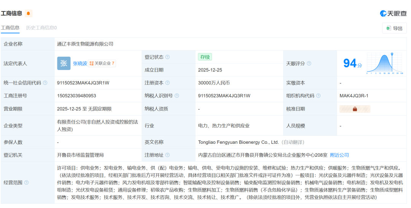Screen dimensions: 411x208
Task: Click organization code MAK4JQ3R-1
Action: [354, 95]
